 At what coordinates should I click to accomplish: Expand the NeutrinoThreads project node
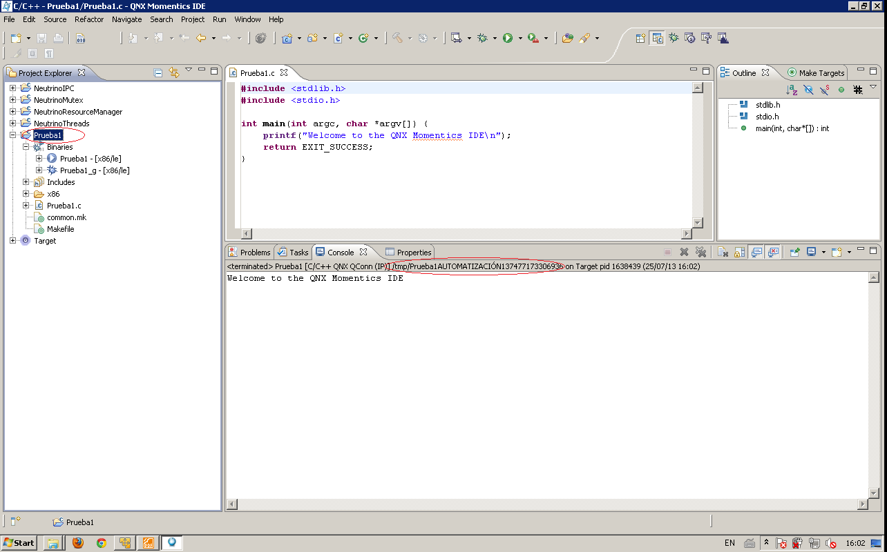[13, 124]
